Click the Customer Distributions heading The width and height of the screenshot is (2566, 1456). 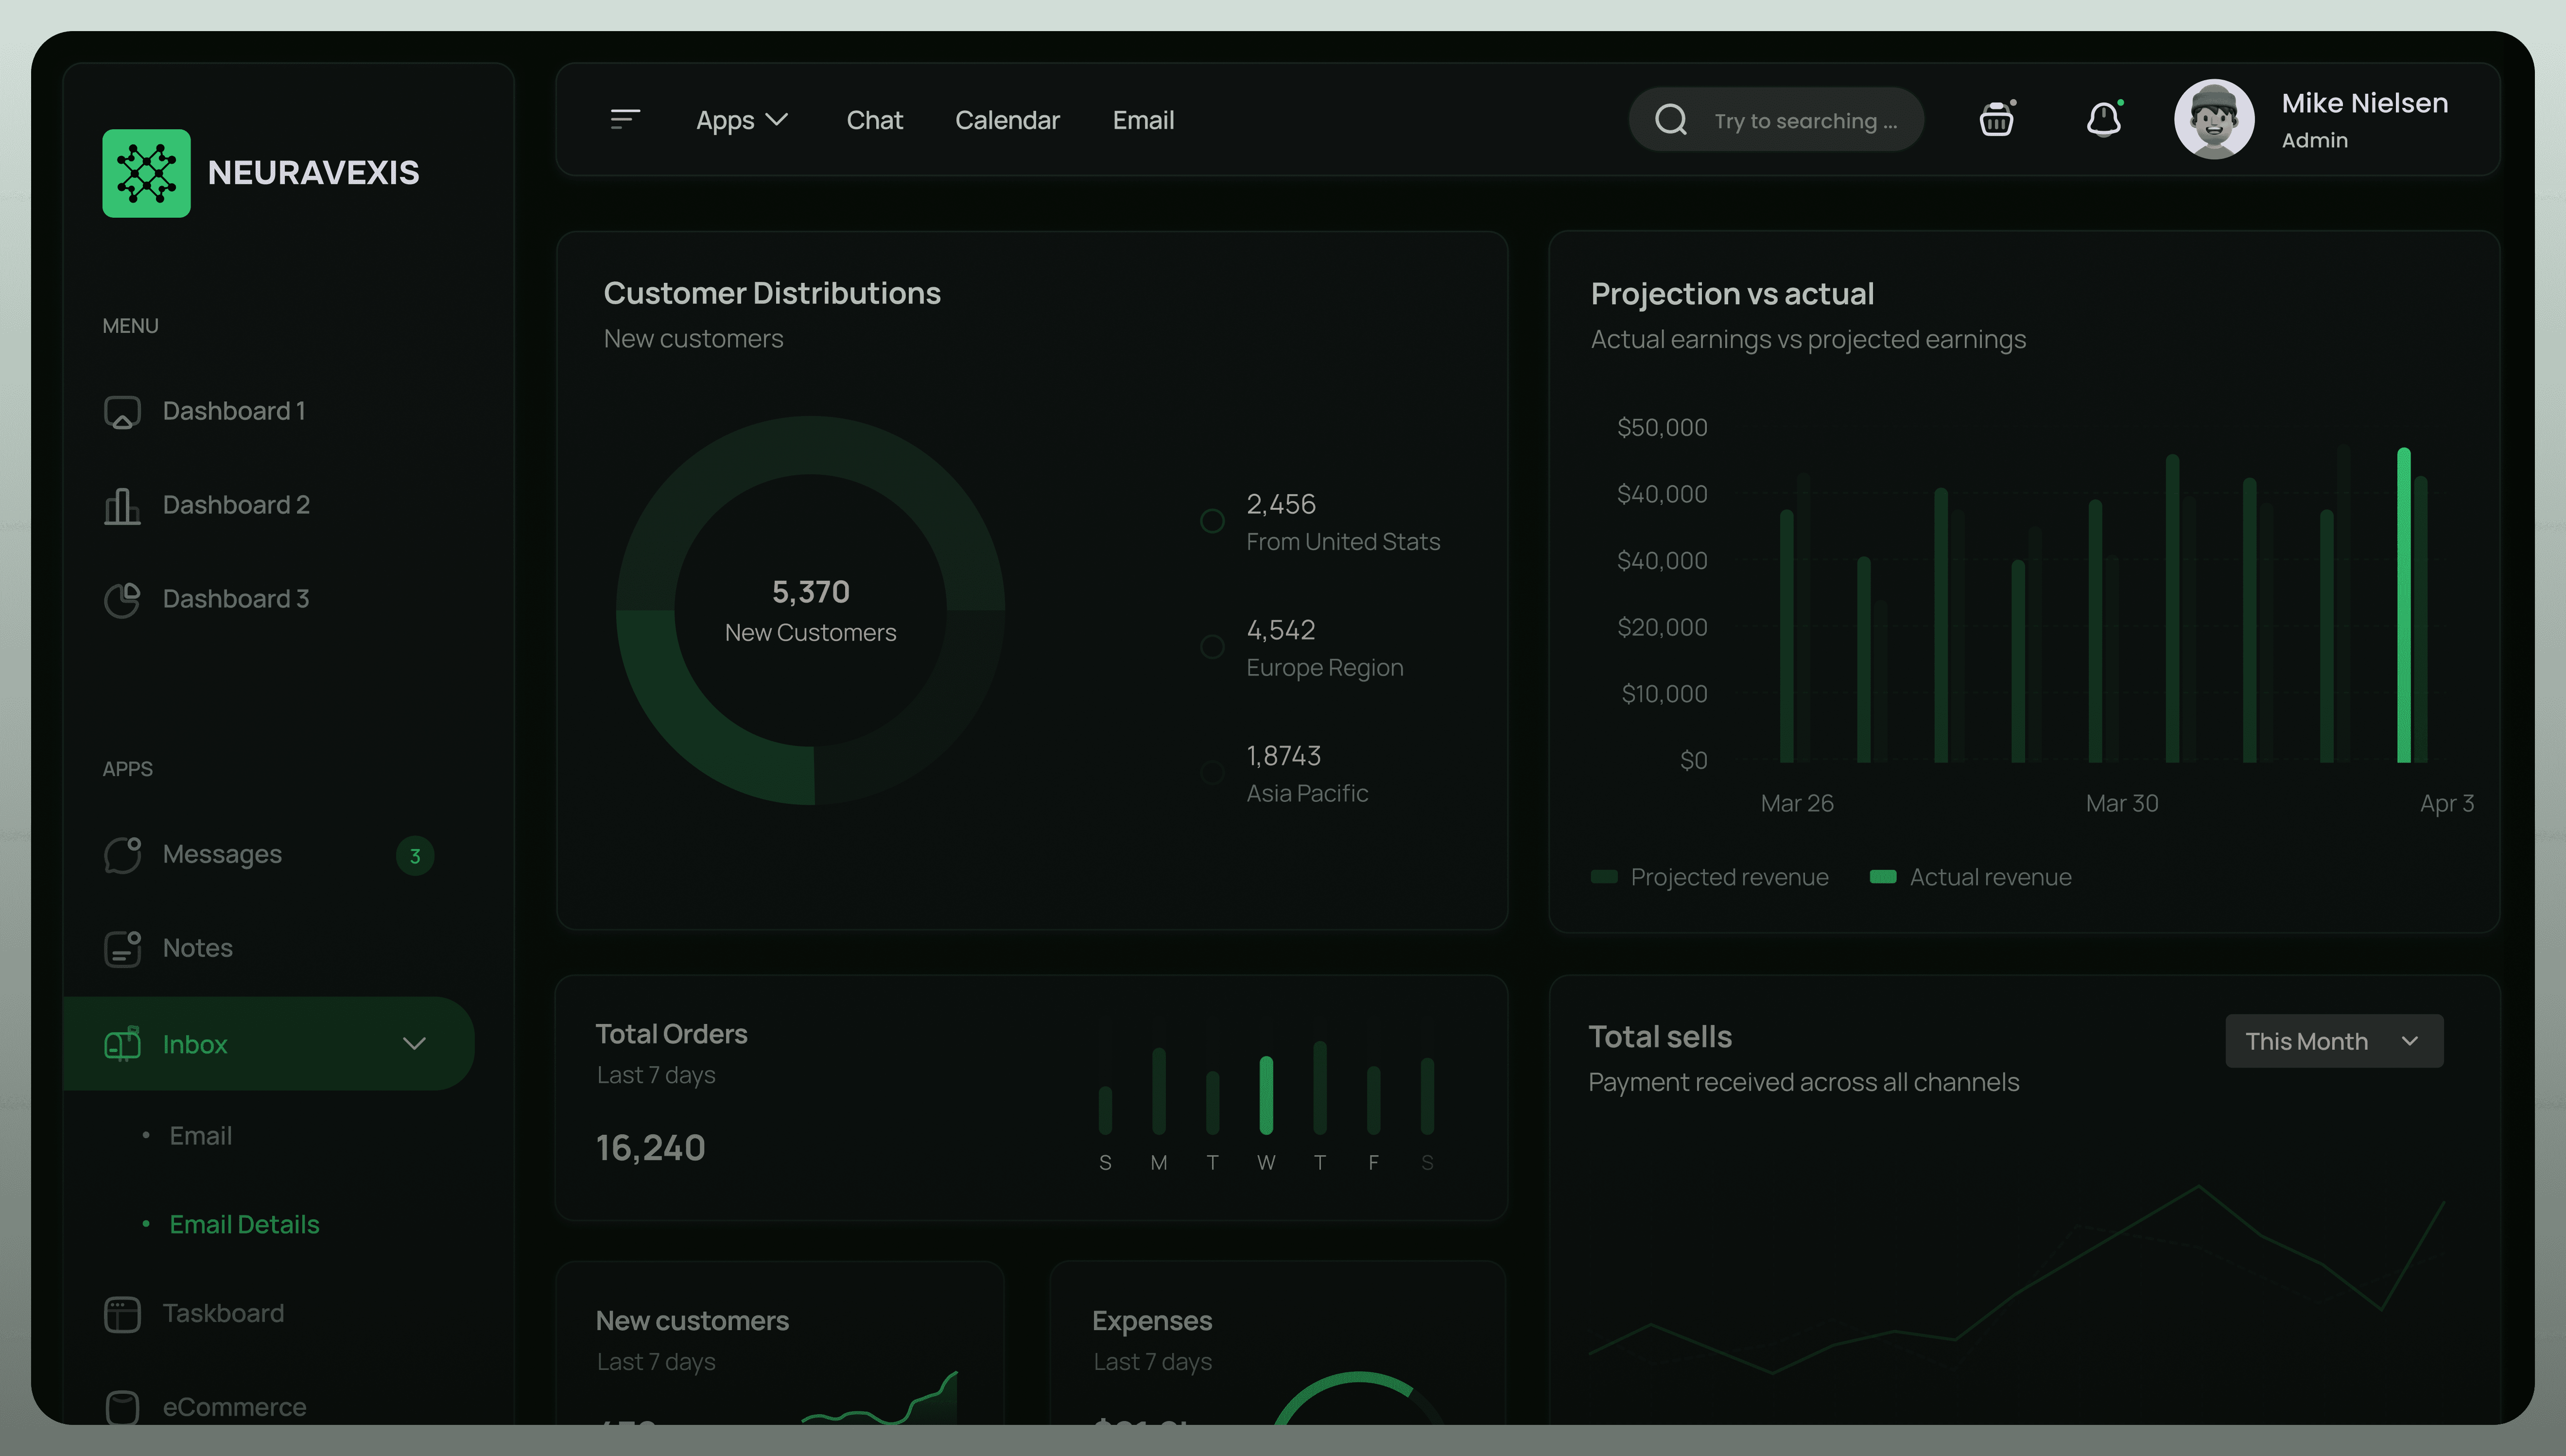tap(772, 293)
